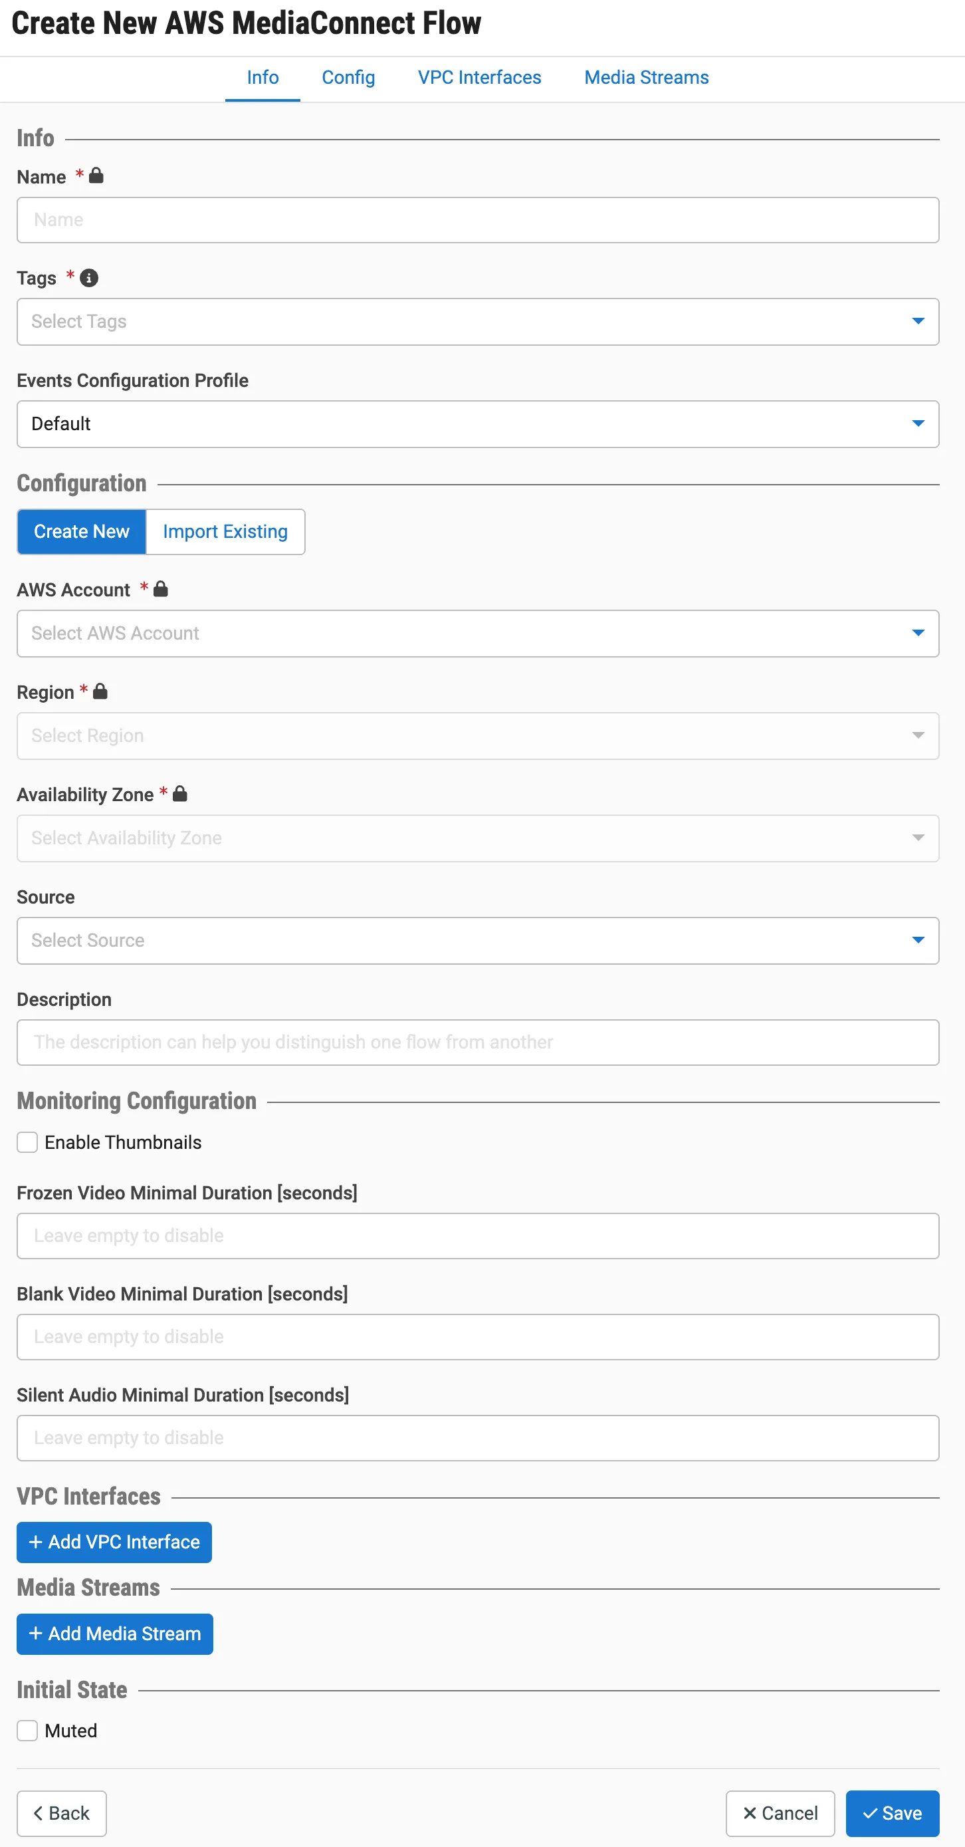Open Events Configuration Profile dropdown

[x=479, y=424]
